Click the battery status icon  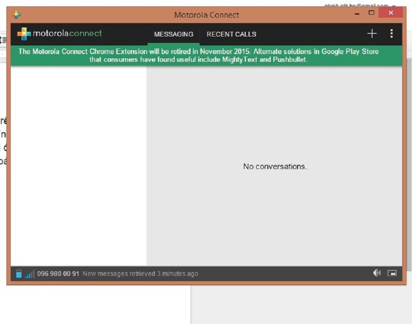tap(19, 273)
